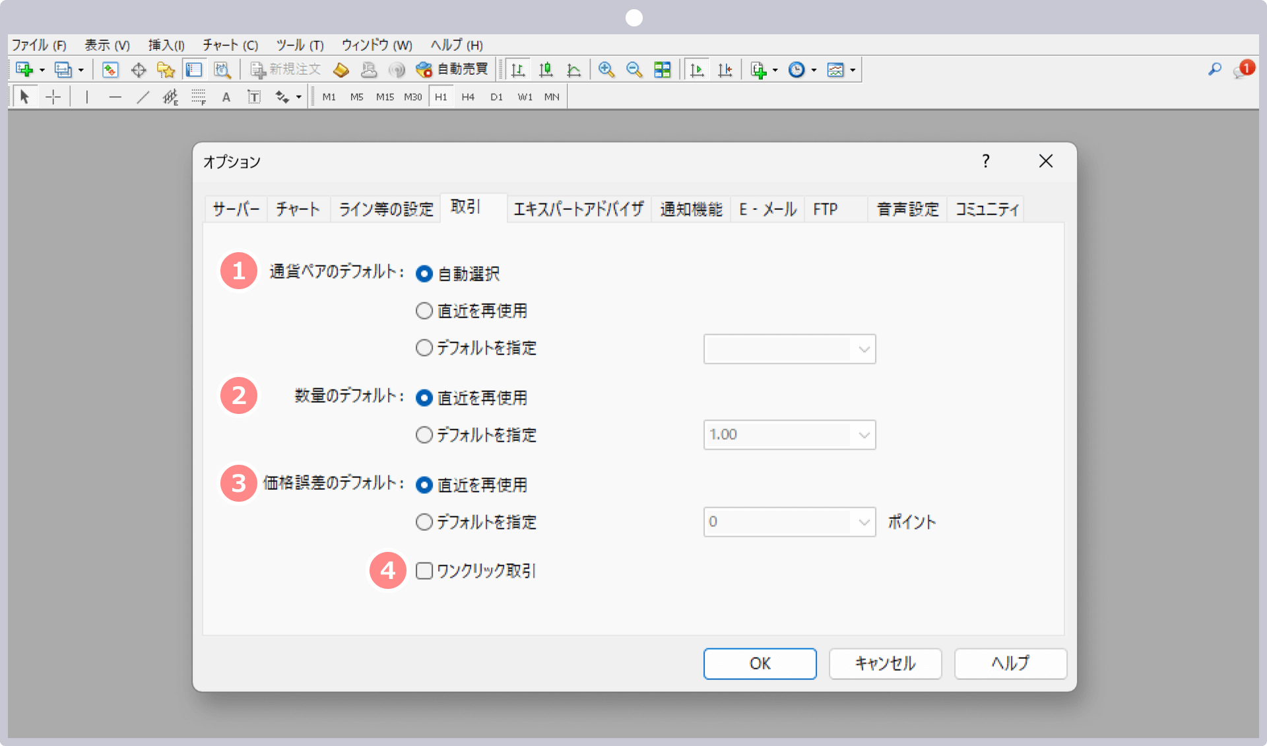The width and height of the screenshot is (1267, 746).
Task: Select 自動選択 radio for currency pair
Action: (424, 273)
